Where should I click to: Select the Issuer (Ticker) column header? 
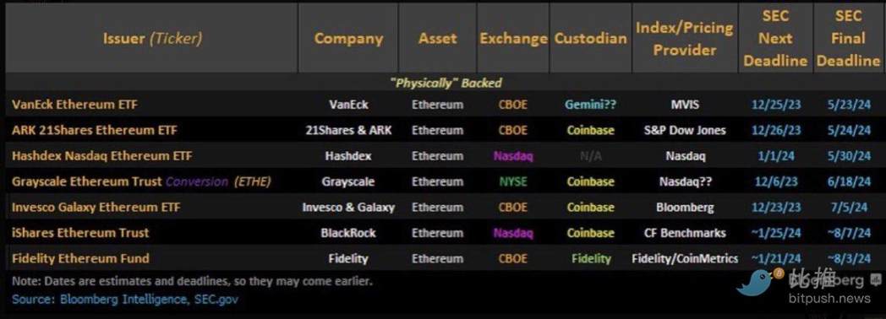[152, 38]
